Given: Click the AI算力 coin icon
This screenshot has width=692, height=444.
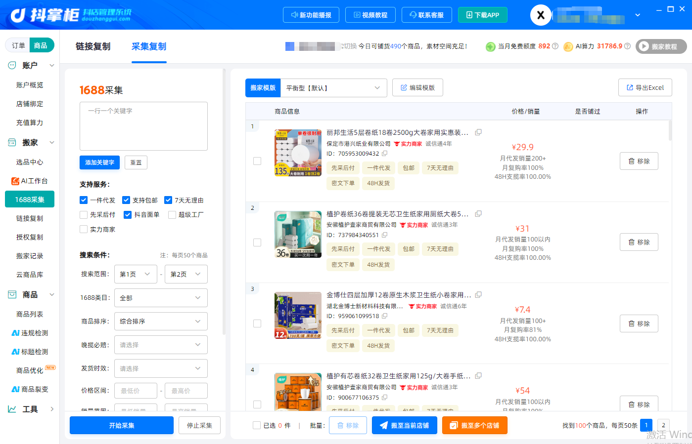Looking at the screenshot, I should point(568,46).
